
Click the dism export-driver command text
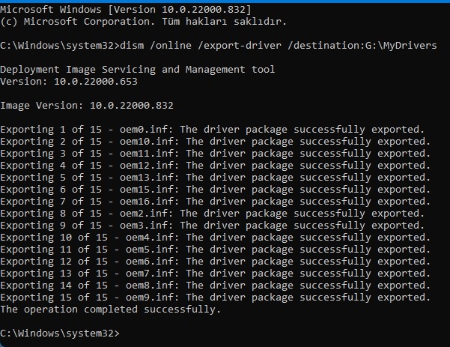pyautogui.click(x=276, y=46)
